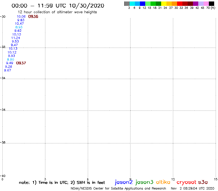Click the color scale label 33
The width and height of the screenshot is (218, 191).
click(x=181, y=8)
